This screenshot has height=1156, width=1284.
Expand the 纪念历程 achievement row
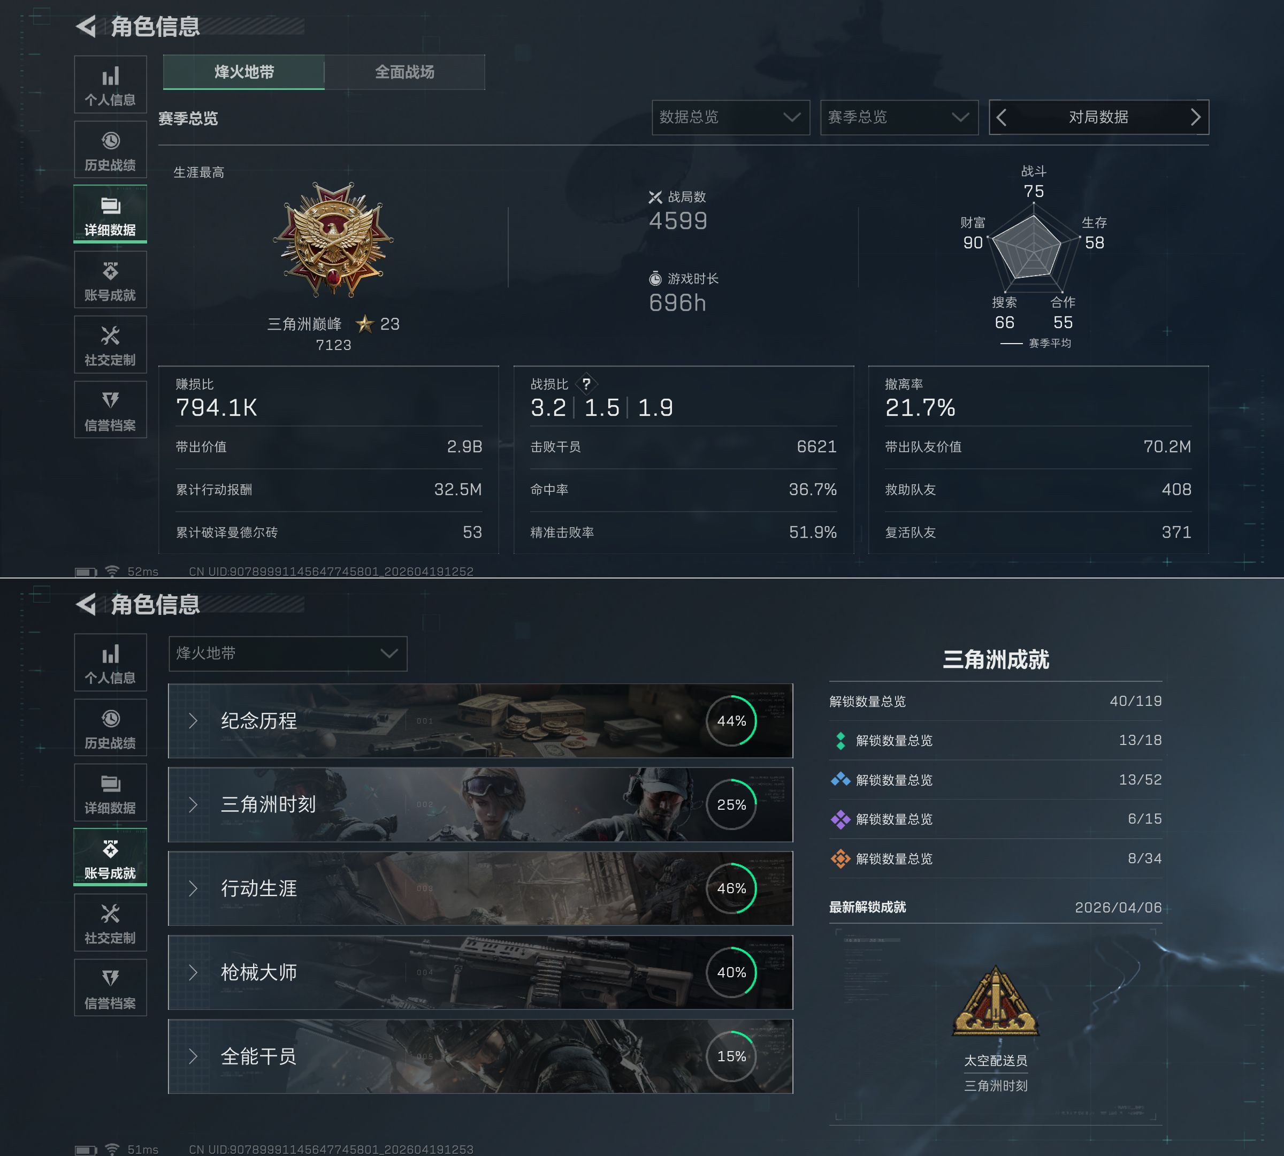pos(480,721)
